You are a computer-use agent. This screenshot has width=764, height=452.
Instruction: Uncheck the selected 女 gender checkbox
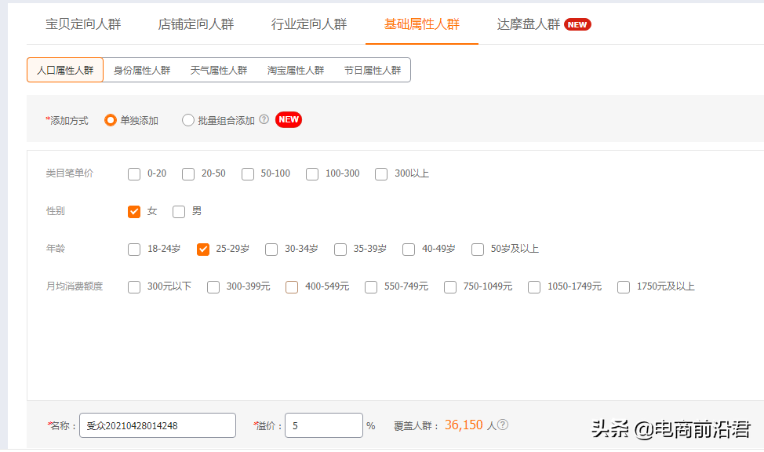pos(135,211)
